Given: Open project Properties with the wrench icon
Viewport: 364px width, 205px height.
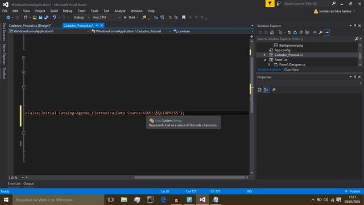Looking at the screenshot, I should tap(321, 32).
